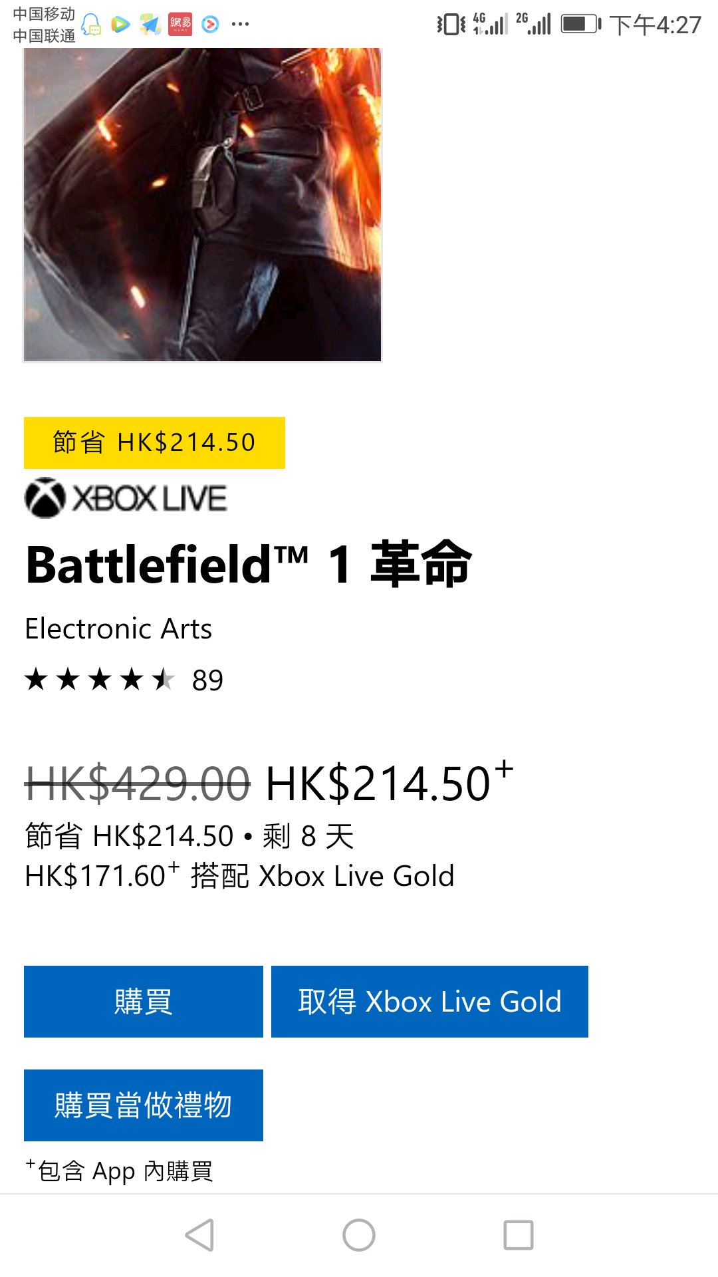718x1277 pixels.
Task: Tap the Xbox Live logo
Action: tap(126, 498)
